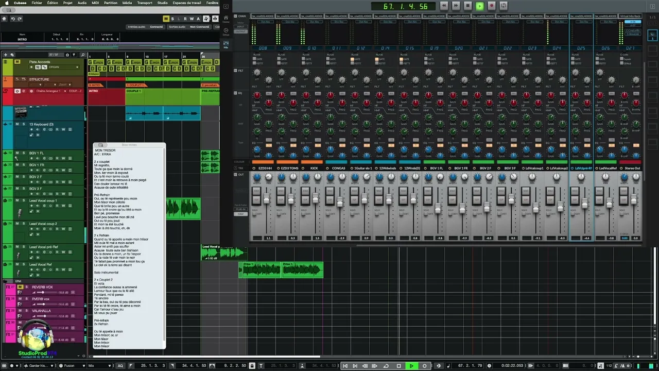Image resolution: width=659 pixels, height=371 pixels.
Task: Open the ORGAN dropdown on Piste Accords track
Action: click(x=63, y=67)
